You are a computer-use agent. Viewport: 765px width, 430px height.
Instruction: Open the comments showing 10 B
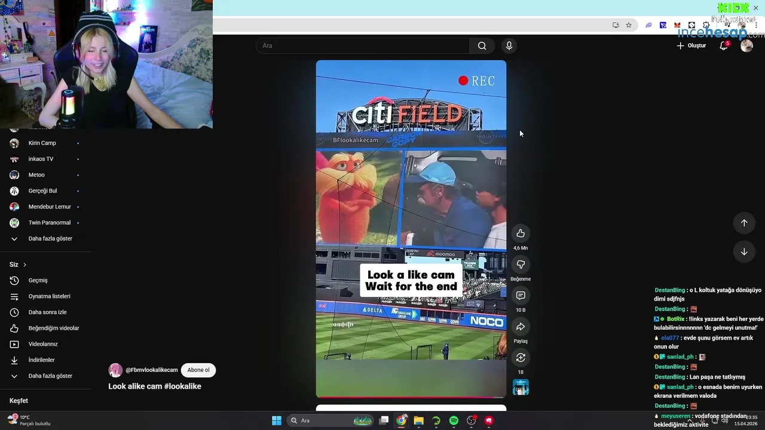pos(521,296)
